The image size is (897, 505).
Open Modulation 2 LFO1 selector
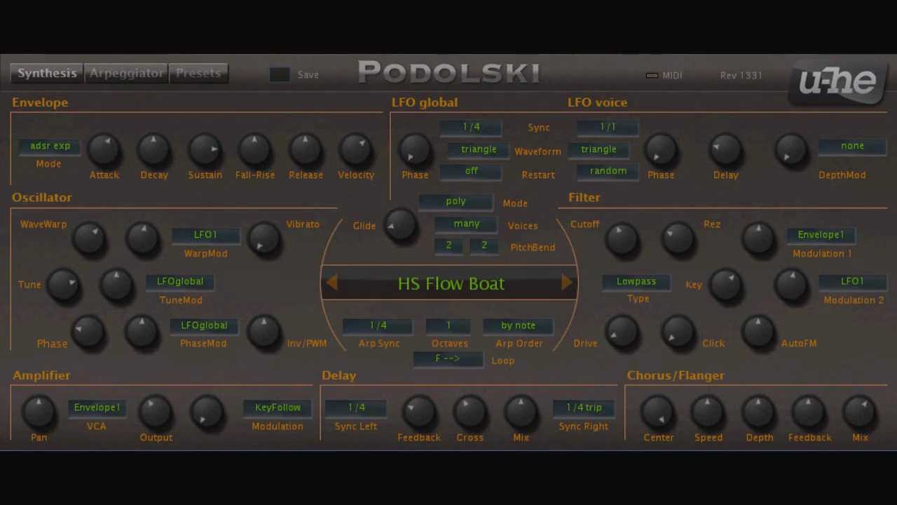852,282
